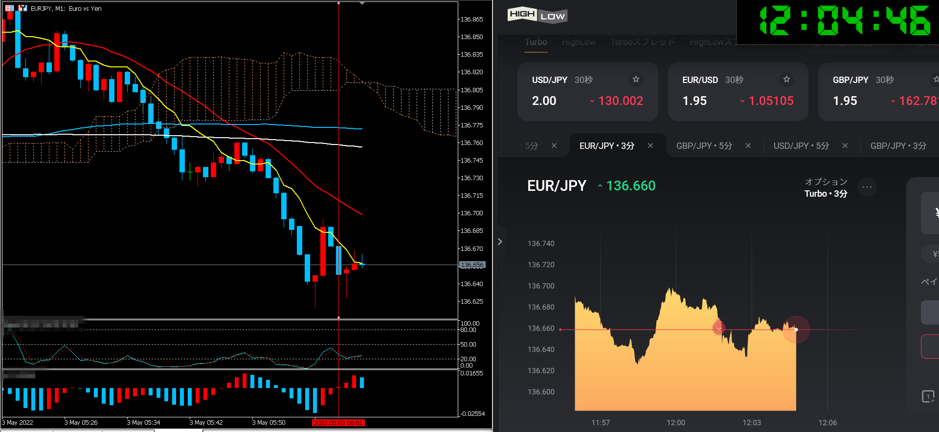Image resolution: width=939 pixels, height=432 pixels.
Task: Close the USD/JPY 5分 tab
Action: [x=845, y=145]
